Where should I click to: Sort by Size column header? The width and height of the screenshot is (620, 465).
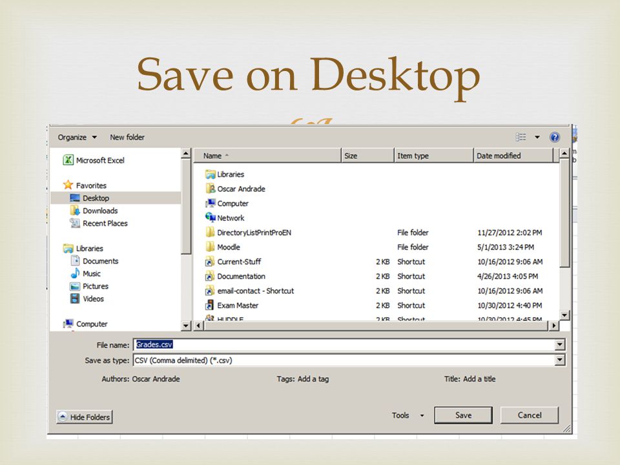[367, 156]
